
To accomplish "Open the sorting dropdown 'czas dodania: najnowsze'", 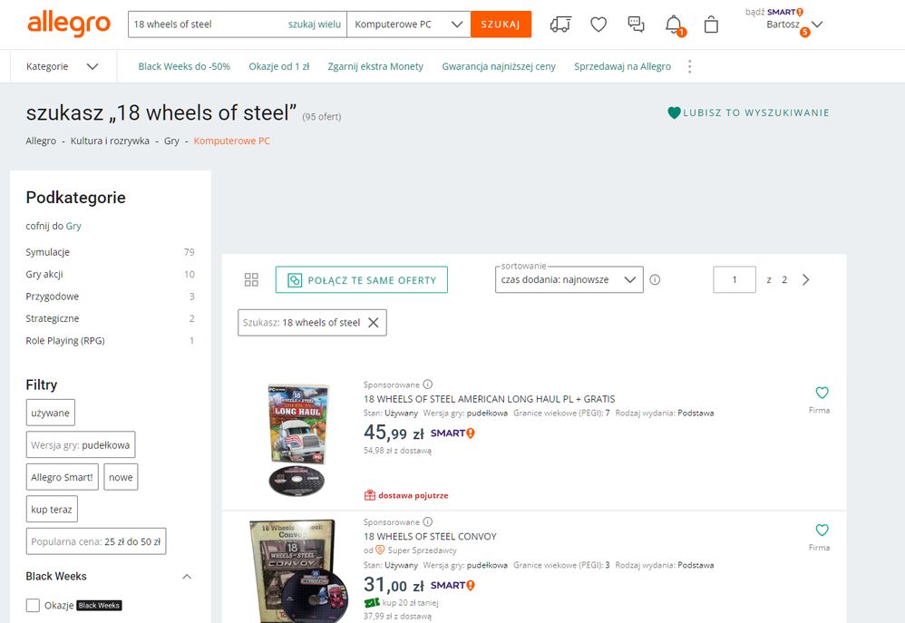I will click(569, 280).
